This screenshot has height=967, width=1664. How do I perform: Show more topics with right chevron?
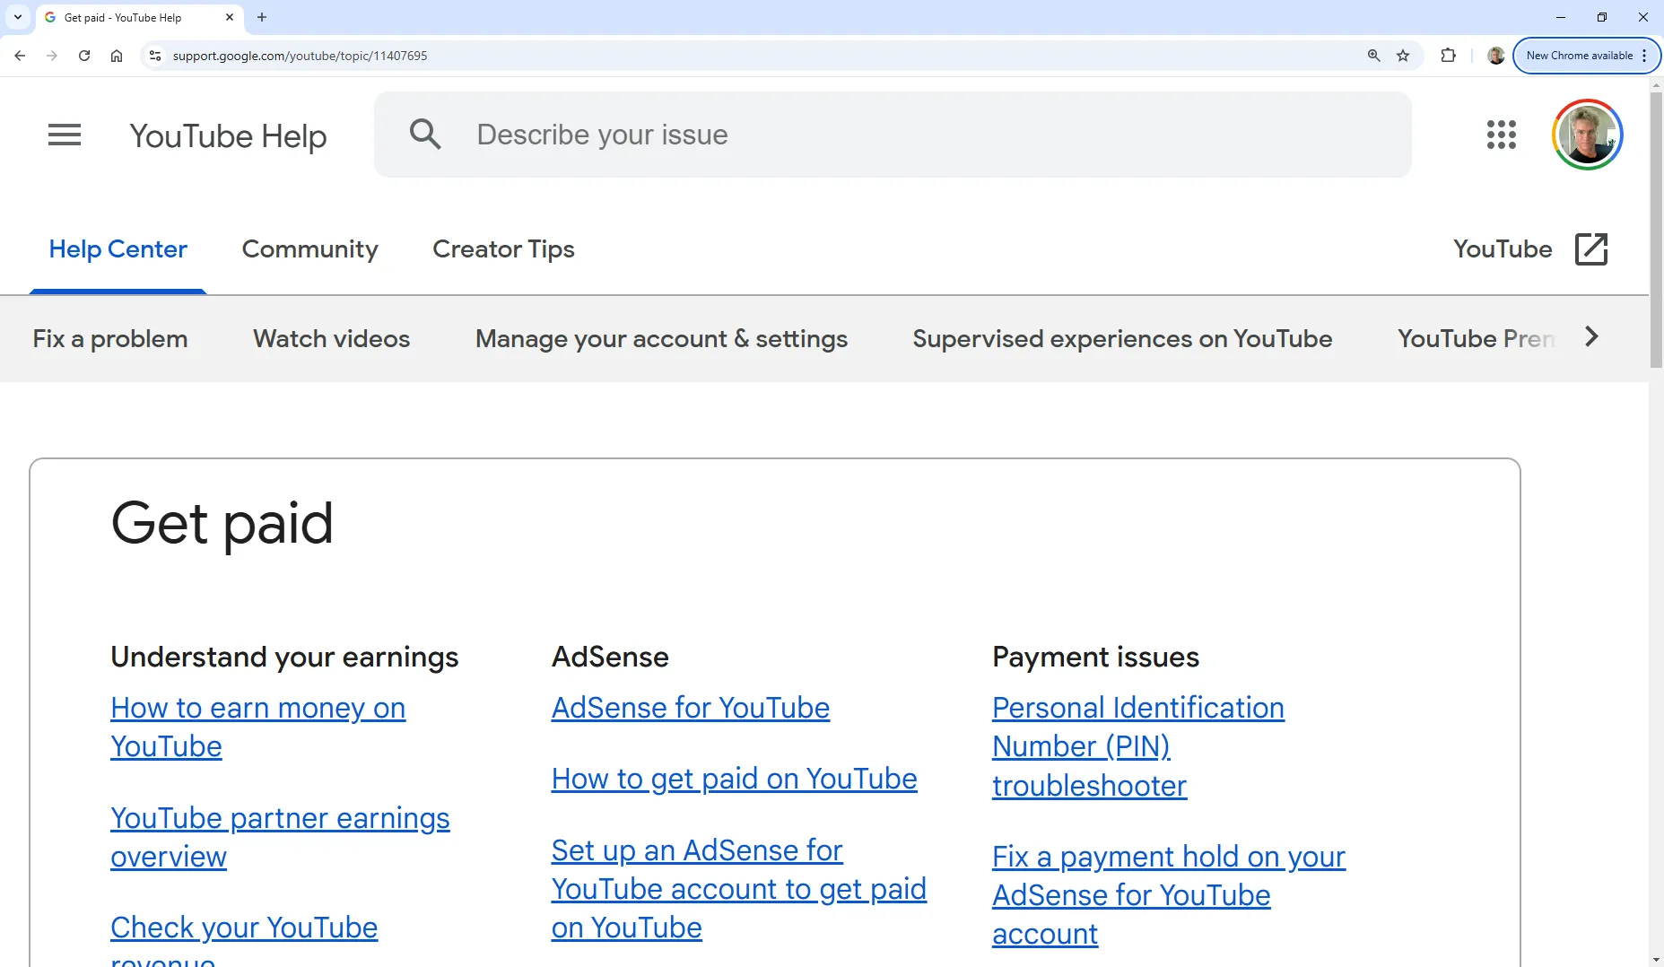1591,337
